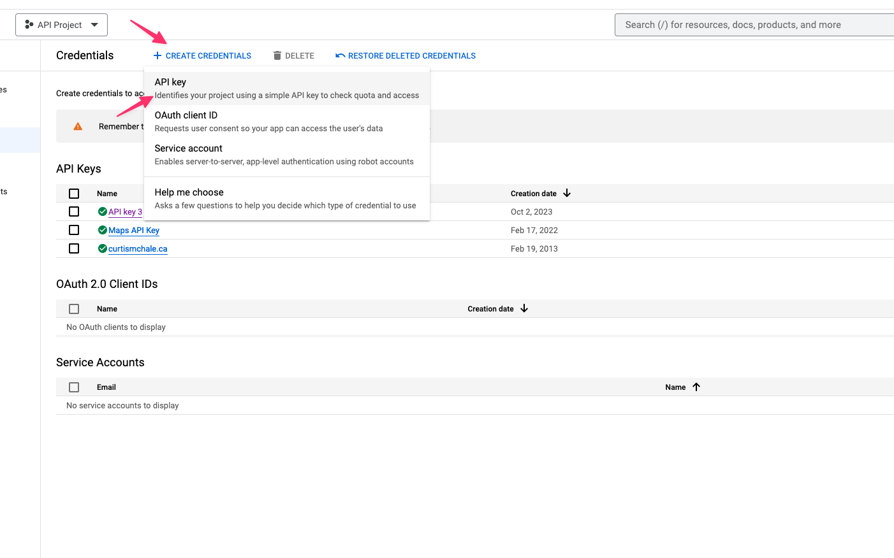Focus the resources search field

pyautogui.click(x=752, y=25)
